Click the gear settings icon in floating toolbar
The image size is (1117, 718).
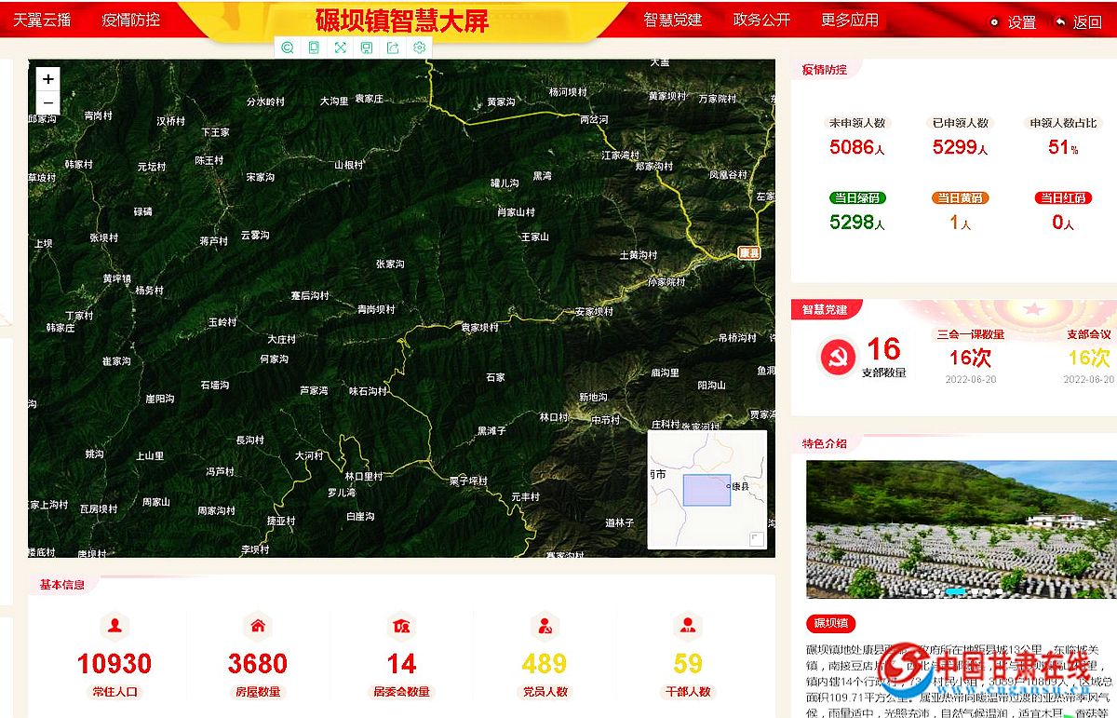click(419, 47)
